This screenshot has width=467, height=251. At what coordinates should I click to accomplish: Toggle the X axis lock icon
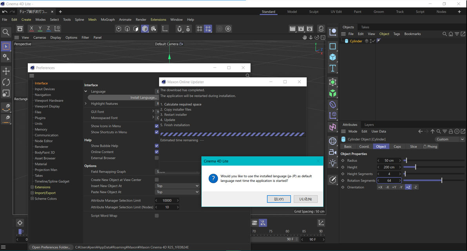(x=31, y=29)
